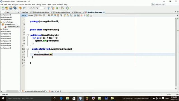Open Microsoft Edge from taskbar
179x101 pixels.
61,98
